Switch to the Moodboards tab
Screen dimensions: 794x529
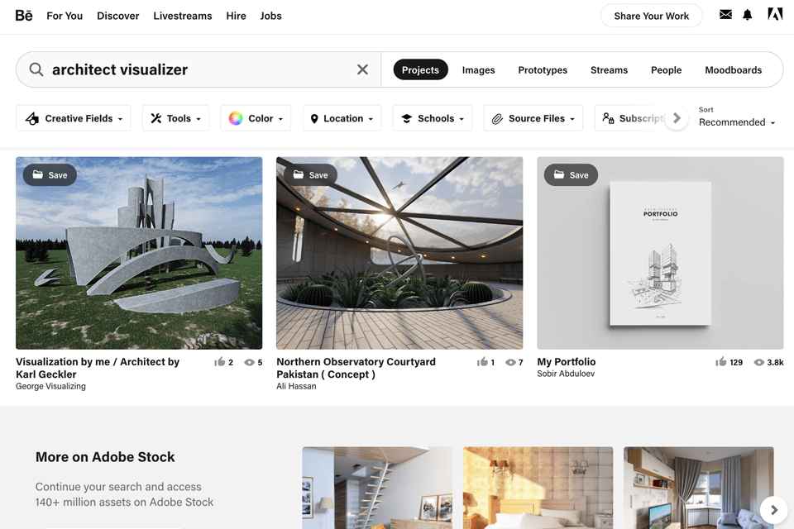tap(734, 70)
